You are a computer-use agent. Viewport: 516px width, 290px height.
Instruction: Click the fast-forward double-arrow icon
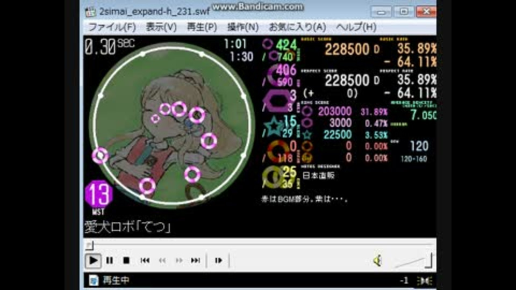[x=178, y=260]
